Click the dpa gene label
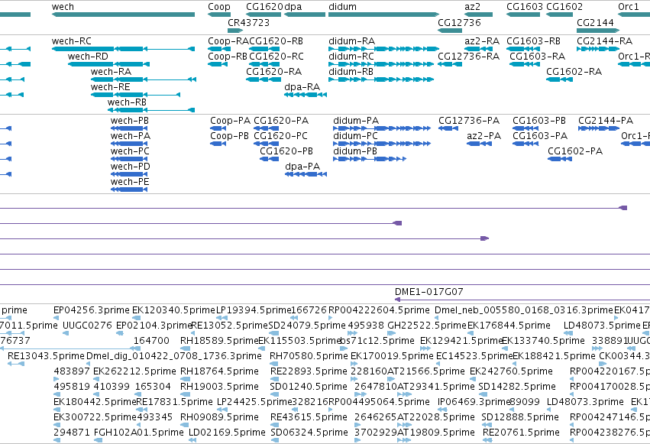 tap(293, 7)
